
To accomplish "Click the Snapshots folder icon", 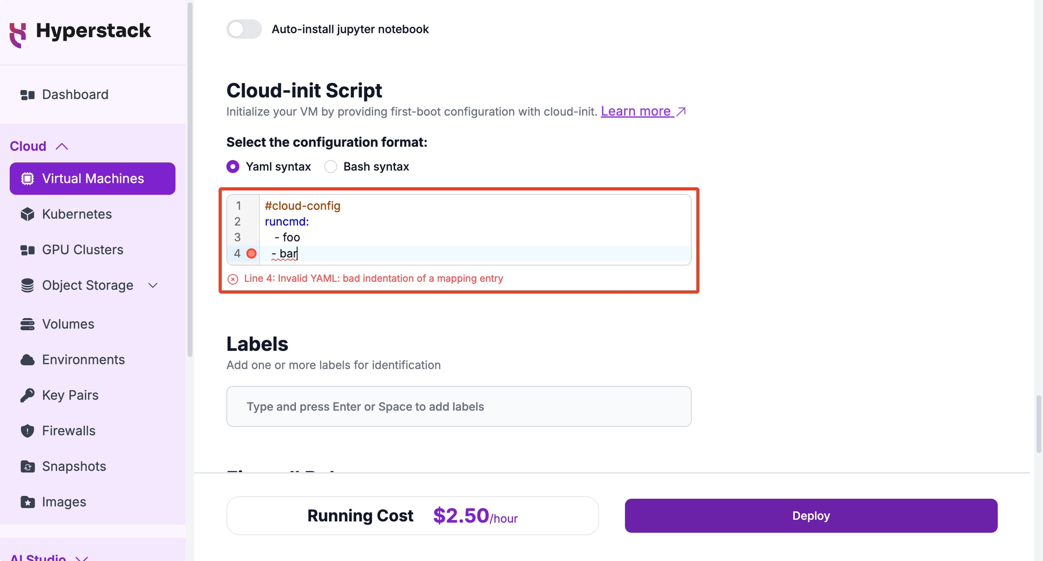I will [x=27, y=467].
